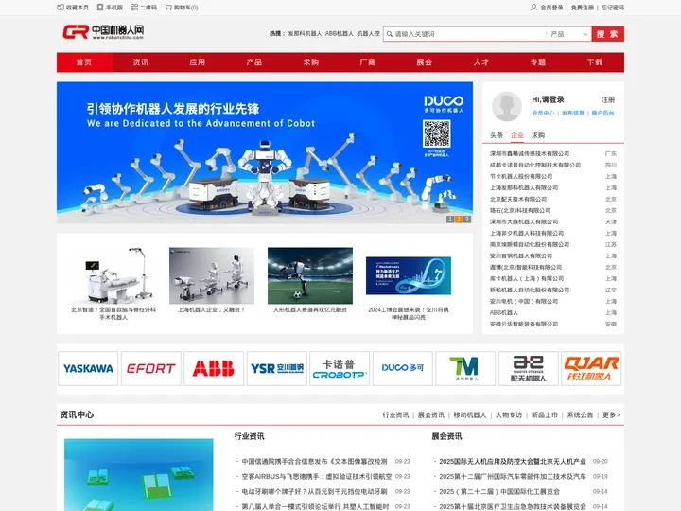This screenshot has width=681, height=511.
Task: Open the 空客AIRBUS与飞思德携手 news item
Action: [x=317, y=477]
